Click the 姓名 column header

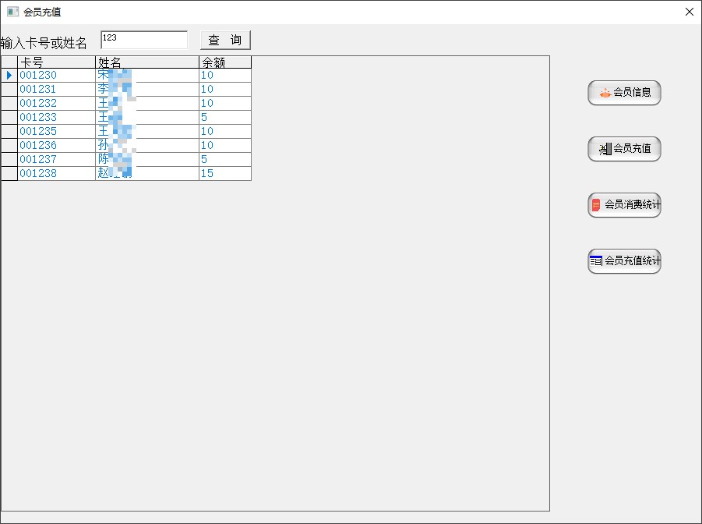(x=147, y=62)
